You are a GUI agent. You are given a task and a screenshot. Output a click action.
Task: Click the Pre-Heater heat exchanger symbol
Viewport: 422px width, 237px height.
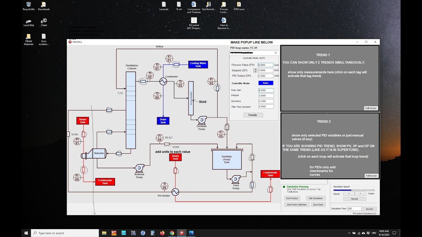pos(175,192)
